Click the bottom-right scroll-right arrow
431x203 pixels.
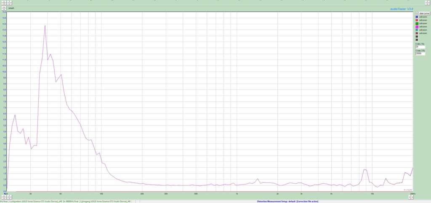(x=412, y=197)
